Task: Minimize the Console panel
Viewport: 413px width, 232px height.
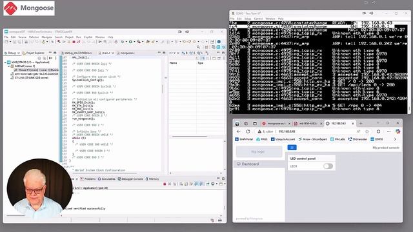Action: click(x=218, y=179)
